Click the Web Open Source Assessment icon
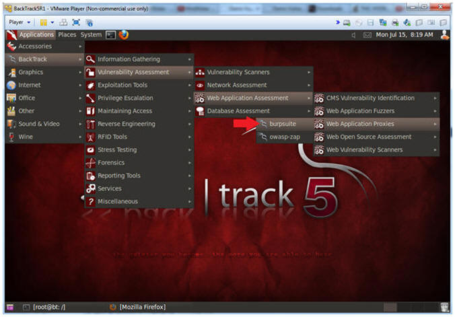 [x=319, y=137]
